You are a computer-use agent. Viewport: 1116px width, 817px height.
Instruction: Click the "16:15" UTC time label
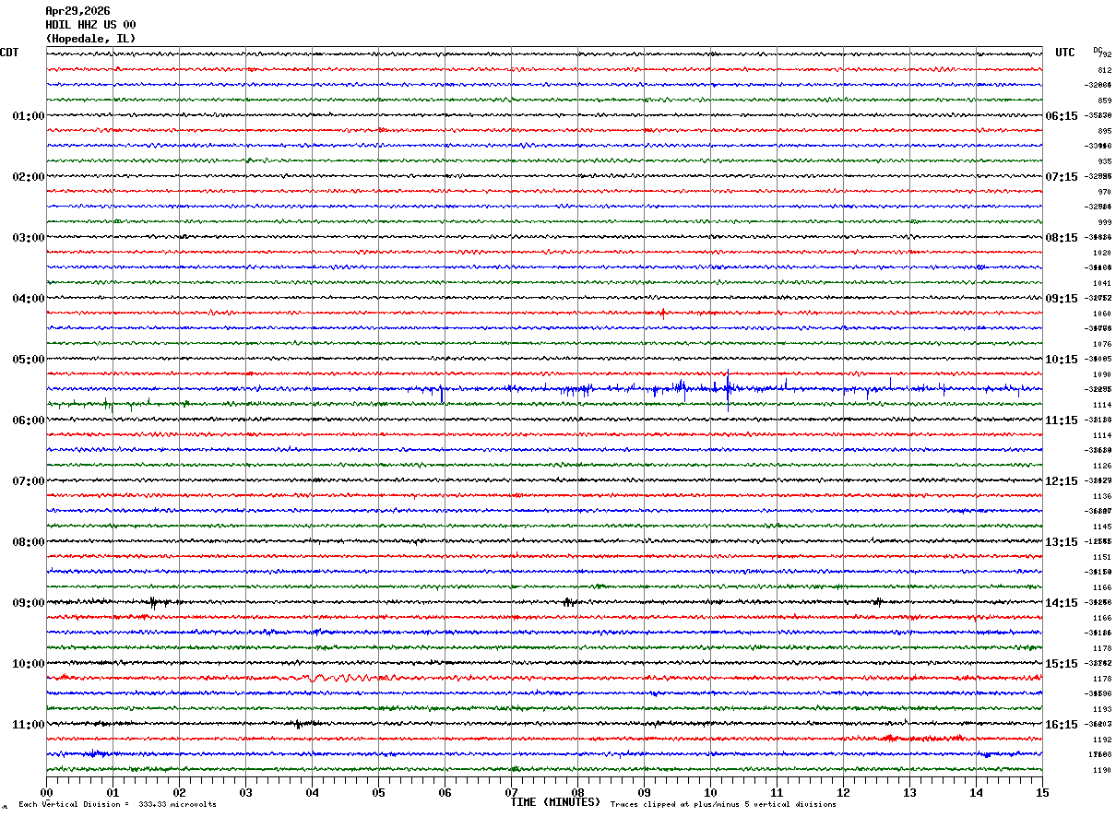(1062, 725)
